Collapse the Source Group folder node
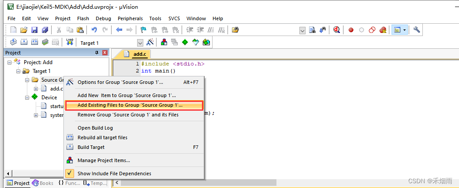The height and width of the screenshot is (188, 459). pyautogui.click(x=27, y=80)
